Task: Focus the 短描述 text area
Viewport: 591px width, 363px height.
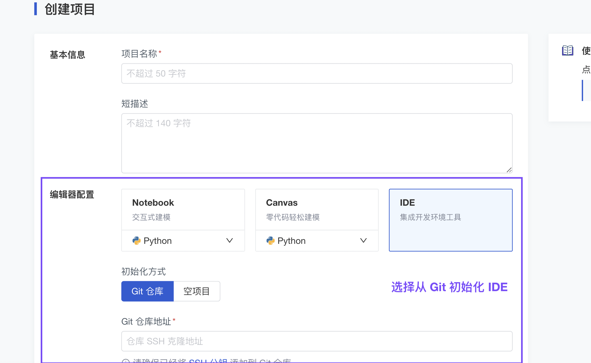Action: [x=317, y=143]
